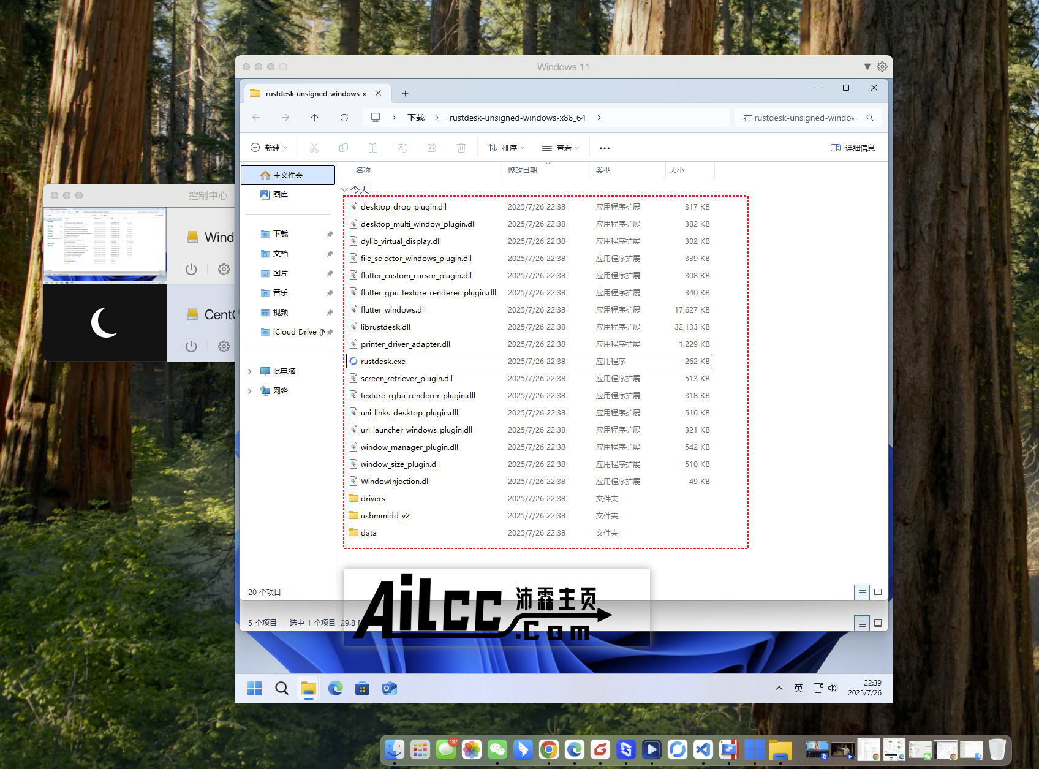Select WindowInjection.dll file

click(x=529, y=482)
